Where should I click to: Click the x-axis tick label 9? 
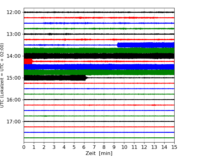tap(114, 147)
